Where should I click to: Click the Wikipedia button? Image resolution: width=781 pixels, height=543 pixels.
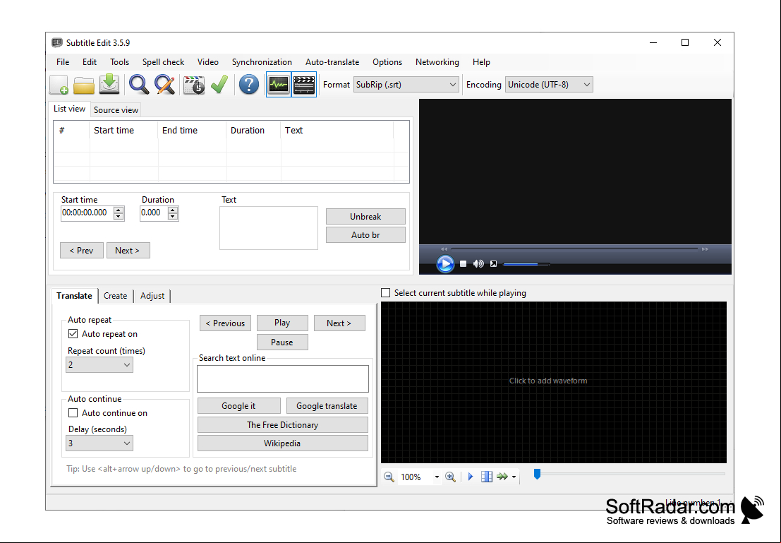point(282,443)
